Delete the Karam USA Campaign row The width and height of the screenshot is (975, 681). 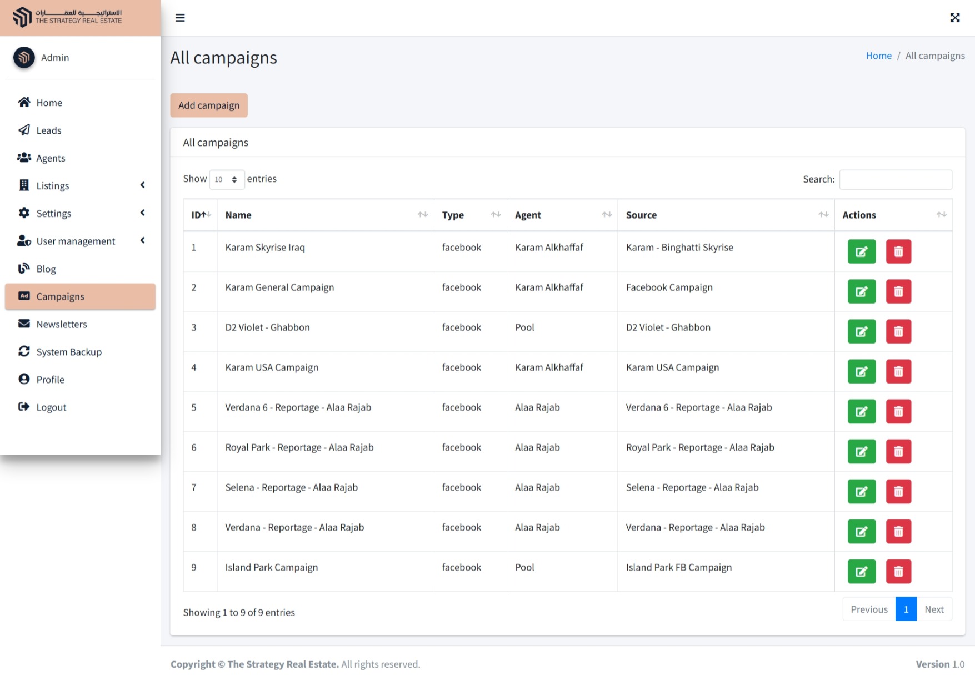tap(898, 372)
